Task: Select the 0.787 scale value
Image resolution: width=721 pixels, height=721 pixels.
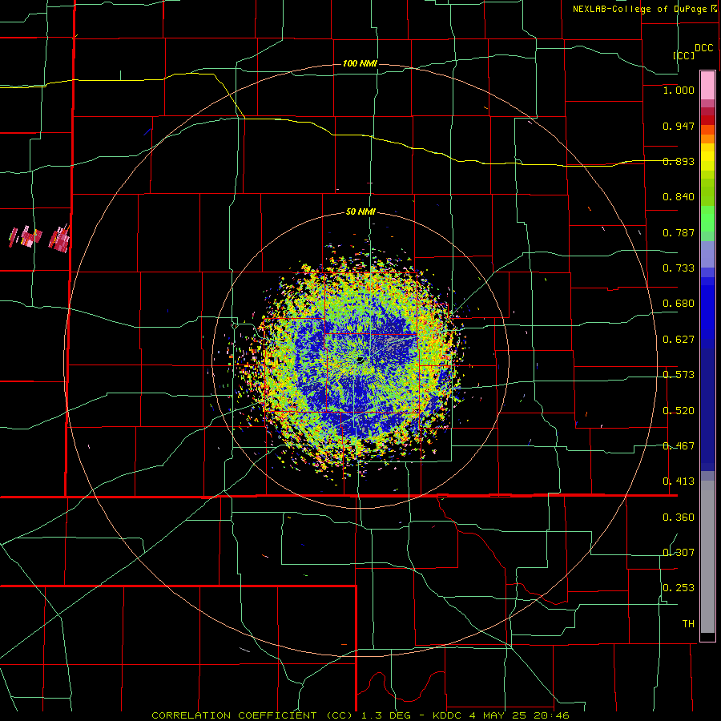Action: pyautogui.click(x=679, y=232)
